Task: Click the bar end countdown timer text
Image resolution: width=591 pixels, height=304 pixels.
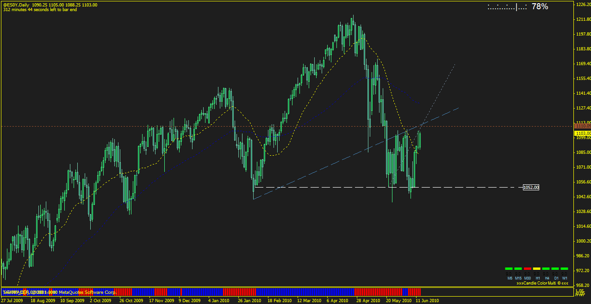Action: pos(40,10)
